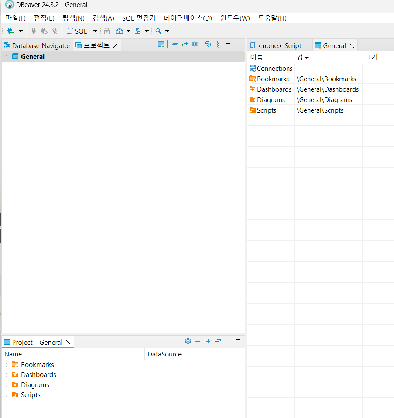This screenshot has height=418, width=394.
Task: Toggle link with editor in Project - General
Action: click(x=218, y=341)
